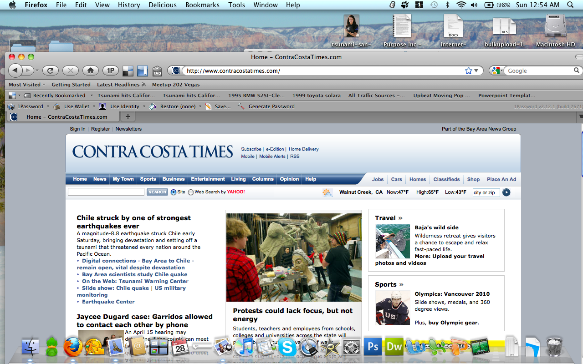Viewport: 583px width, 364px height.
Task: Open the History menu
Action: [x=129, y=5]
